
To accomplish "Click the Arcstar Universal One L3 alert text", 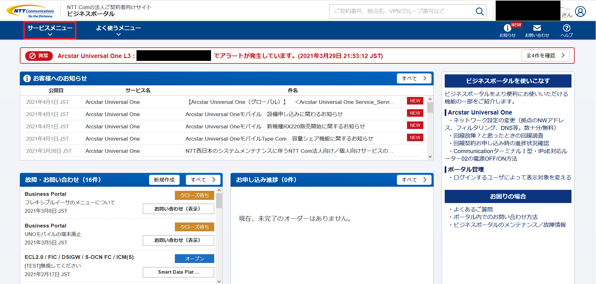I will point(220,56).
